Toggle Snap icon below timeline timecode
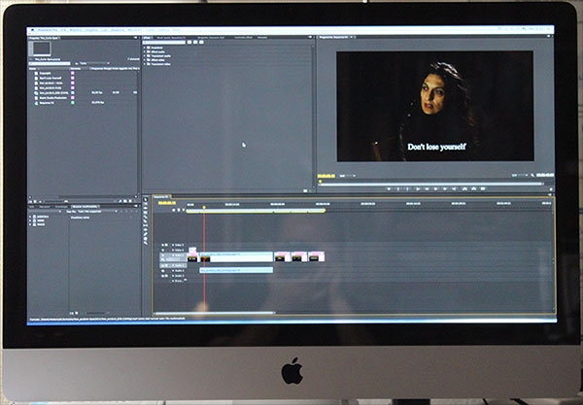The height and width of the screenshot is (405, 583). pyautogui.click(x=174, y=210)
